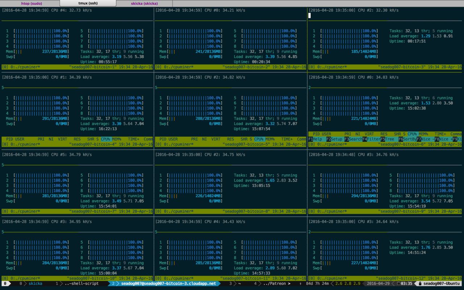
Task: Sort by MEM% column in bitcoin-6 pane
Action: click(423, 134)
